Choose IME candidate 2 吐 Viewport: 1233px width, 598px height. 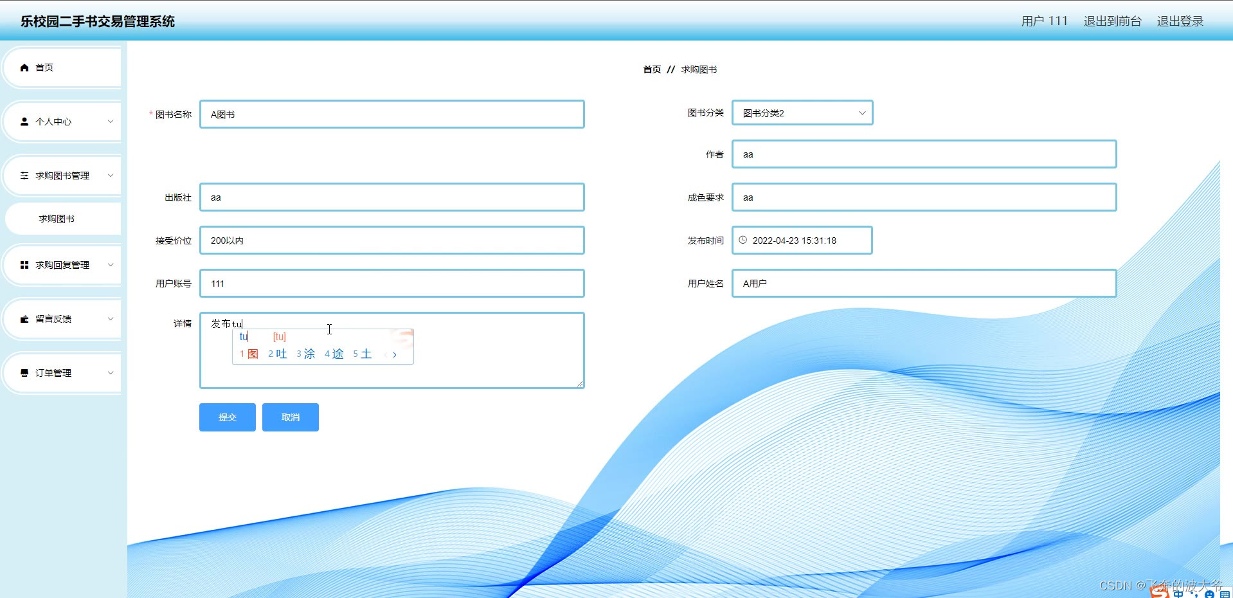pos(278,354)
